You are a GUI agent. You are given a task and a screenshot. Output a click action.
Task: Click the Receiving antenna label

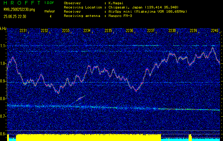pyautogui.click(x=82, y=16)
